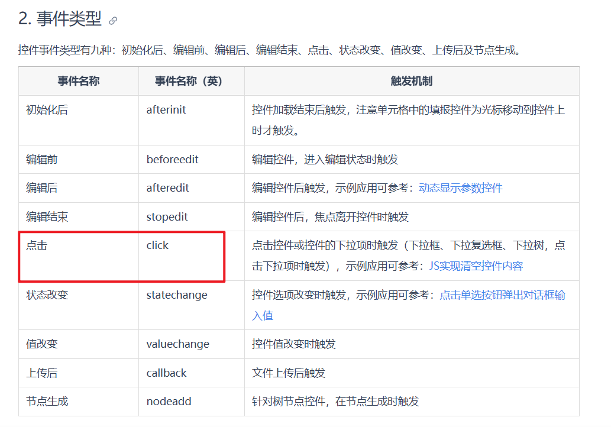Click the statechange cell
Screen dimensions: 611x427
pos(192,305)
